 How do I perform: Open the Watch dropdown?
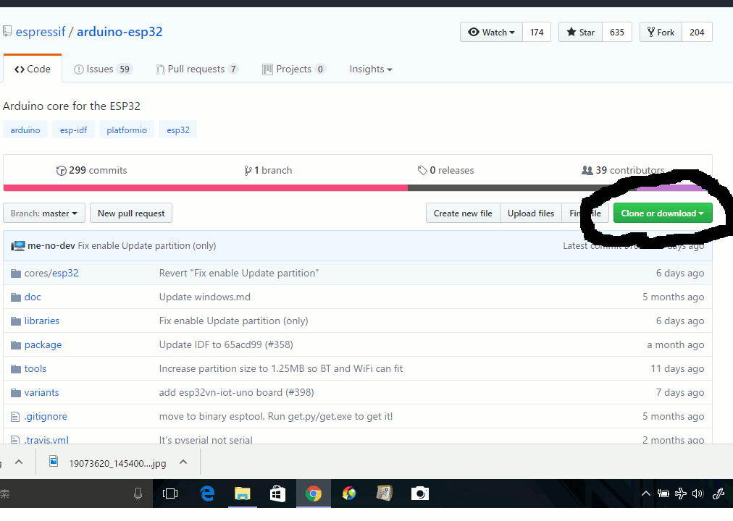tap(491, 33)
